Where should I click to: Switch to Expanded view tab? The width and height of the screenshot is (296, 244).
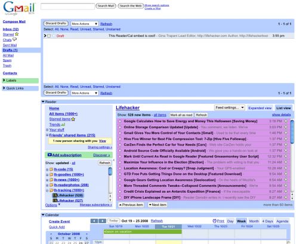point(260,108)
